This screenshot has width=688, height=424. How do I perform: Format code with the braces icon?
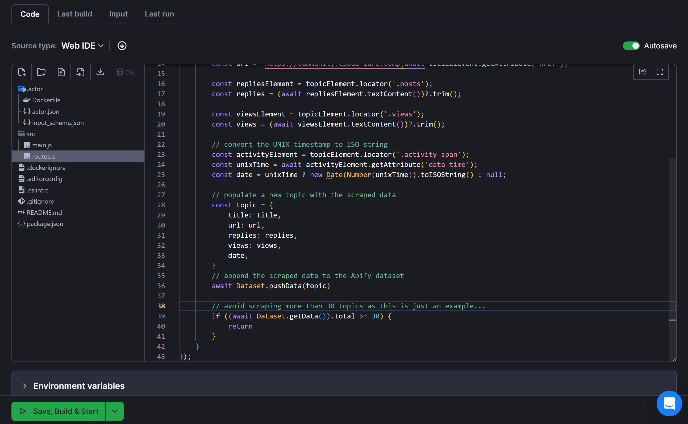[x=642, y=72]
